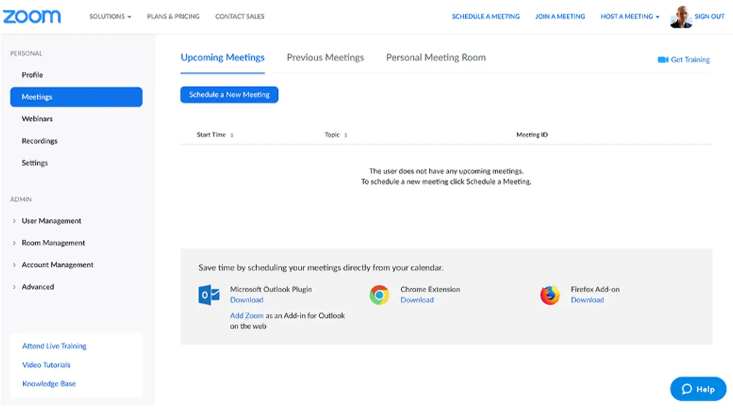Download the Chrome Extension
Viewport: 733px width, 412px height.
pyautogui.click(x=417, y=300)
